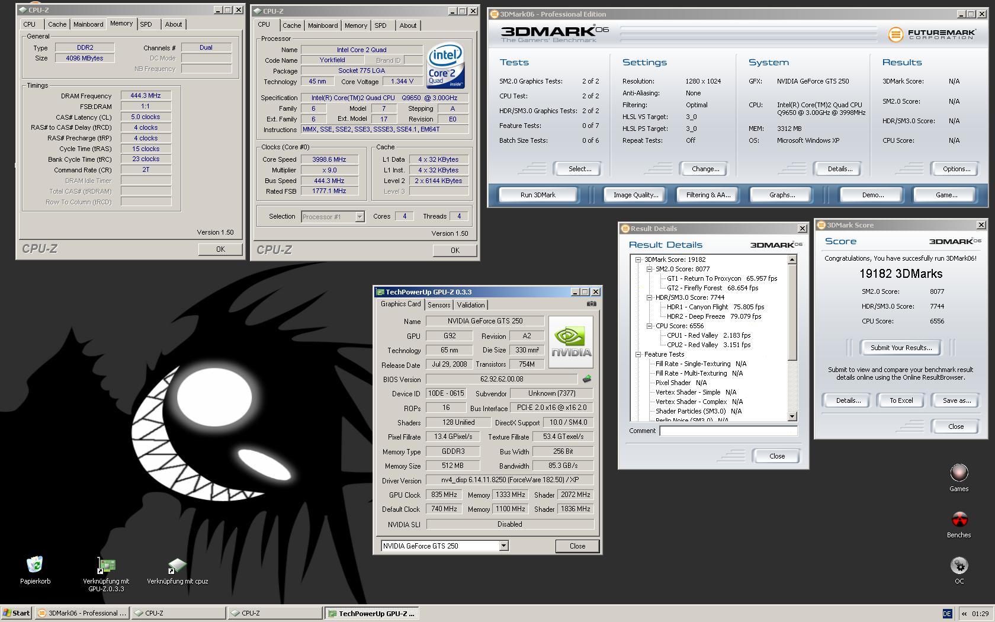Switch to the Validation tab in GPU-Z
The width and height of the screenshot is (995, 622).
pos(471,305)
